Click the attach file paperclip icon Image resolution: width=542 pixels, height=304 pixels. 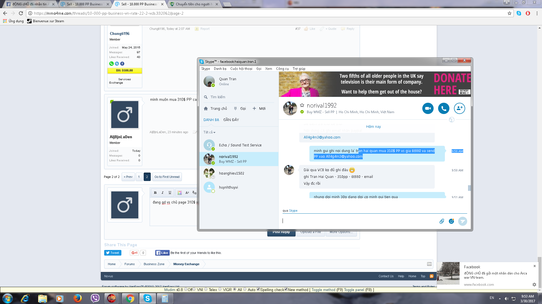(442, 221)
